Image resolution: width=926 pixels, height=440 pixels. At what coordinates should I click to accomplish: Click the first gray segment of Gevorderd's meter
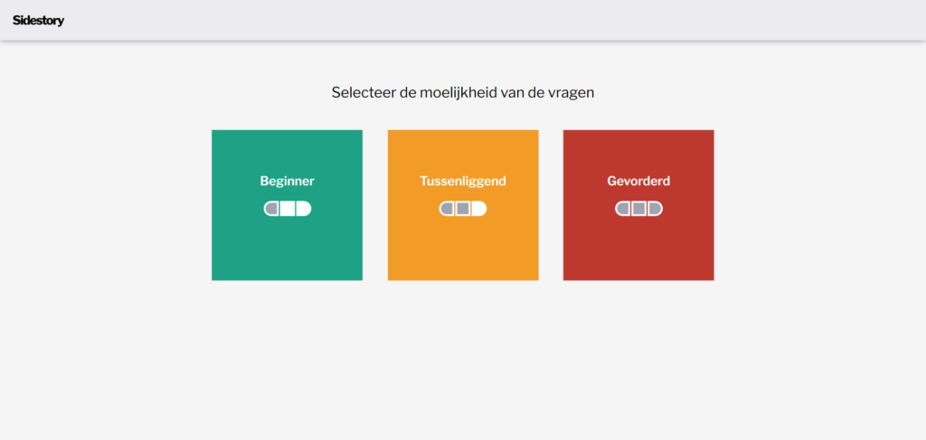[x=622, y=209]
